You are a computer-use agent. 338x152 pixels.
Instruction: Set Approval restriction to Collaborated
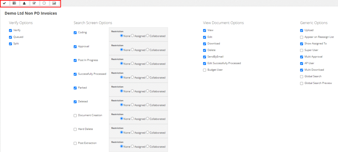click(148, 50)
